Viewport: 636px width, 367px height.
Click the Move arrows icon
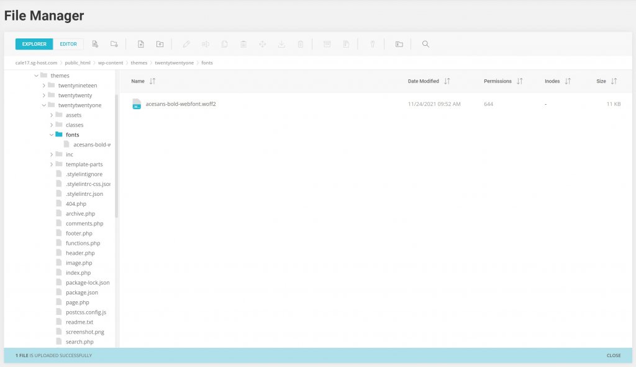[263, 44]
